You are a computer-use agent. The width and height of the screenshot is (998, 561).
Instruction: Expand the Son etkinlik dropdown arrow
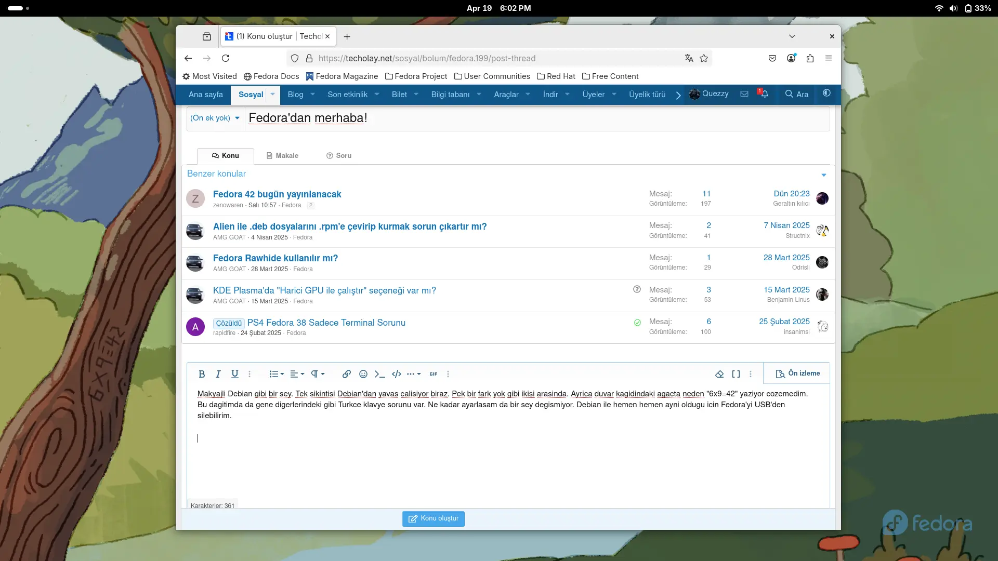tap(377, 95)
